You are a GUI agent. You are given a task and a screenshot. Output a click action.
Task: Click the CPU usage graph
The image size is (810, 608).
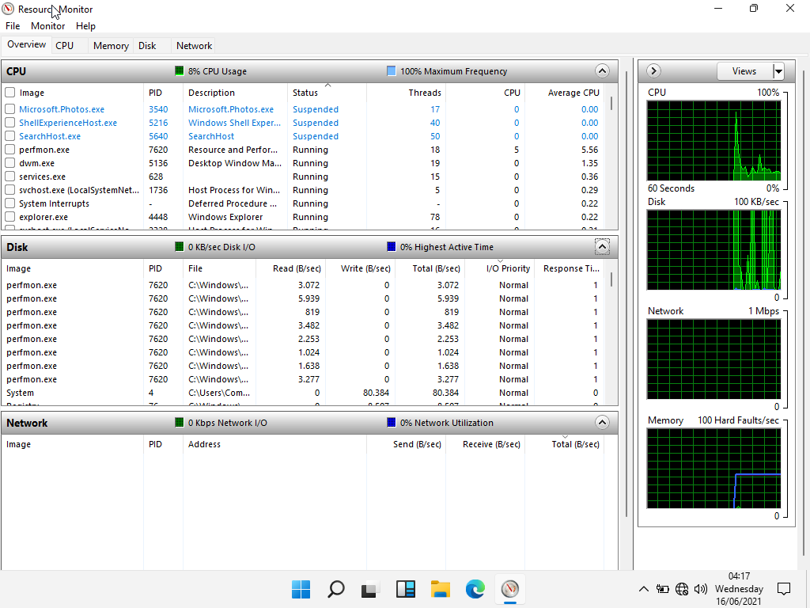pyautogui.click(x=714, y=140)
